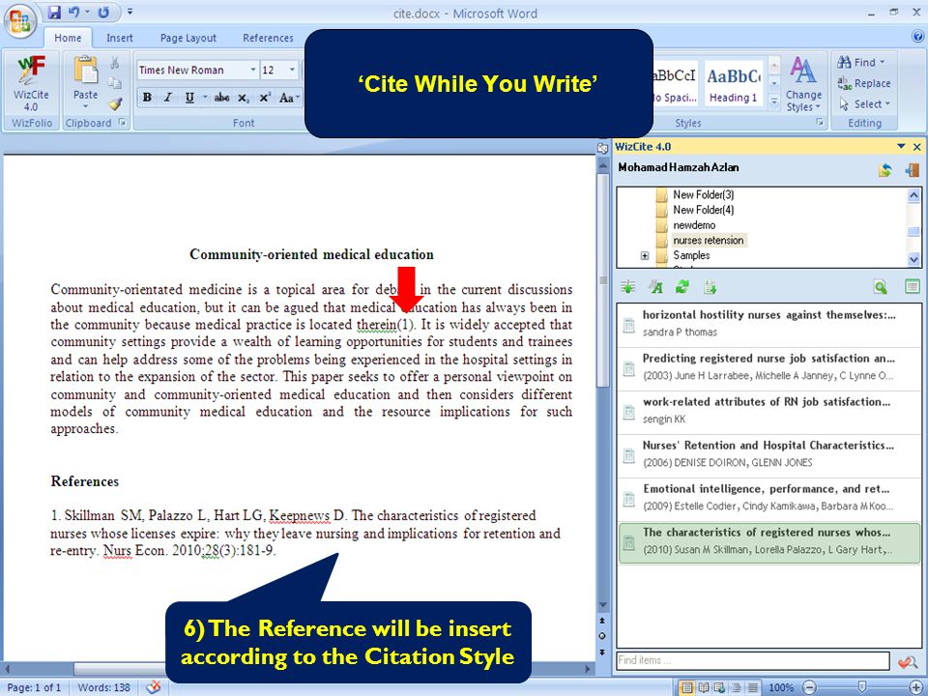This screenshot has width=928, height=696.
Task: Apply superscript formatting
Action: click(265, 98)
